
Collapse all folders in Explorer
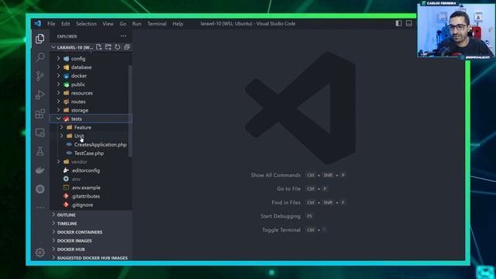(127, 47)
